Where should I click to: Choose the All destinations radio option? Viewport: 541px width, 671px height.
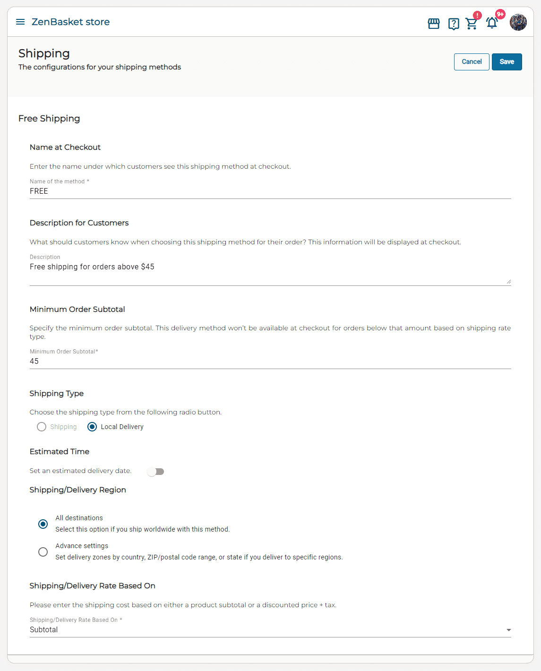pyautogui.click(x=43, y=524)
